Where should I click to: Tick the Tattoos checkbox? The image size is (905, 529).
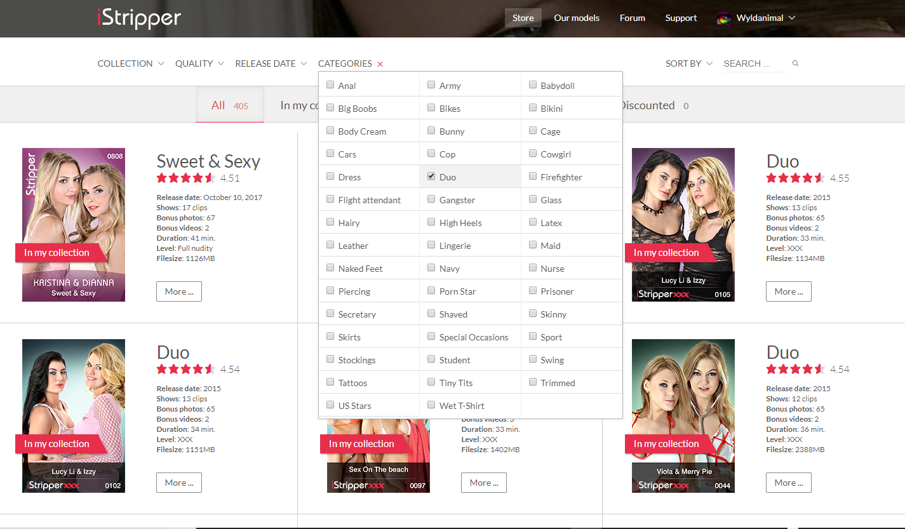pyautogui.click(x=330, y=382)
